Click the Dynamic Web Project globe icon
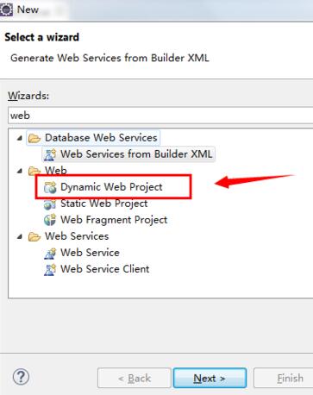 tap(50, 188)
